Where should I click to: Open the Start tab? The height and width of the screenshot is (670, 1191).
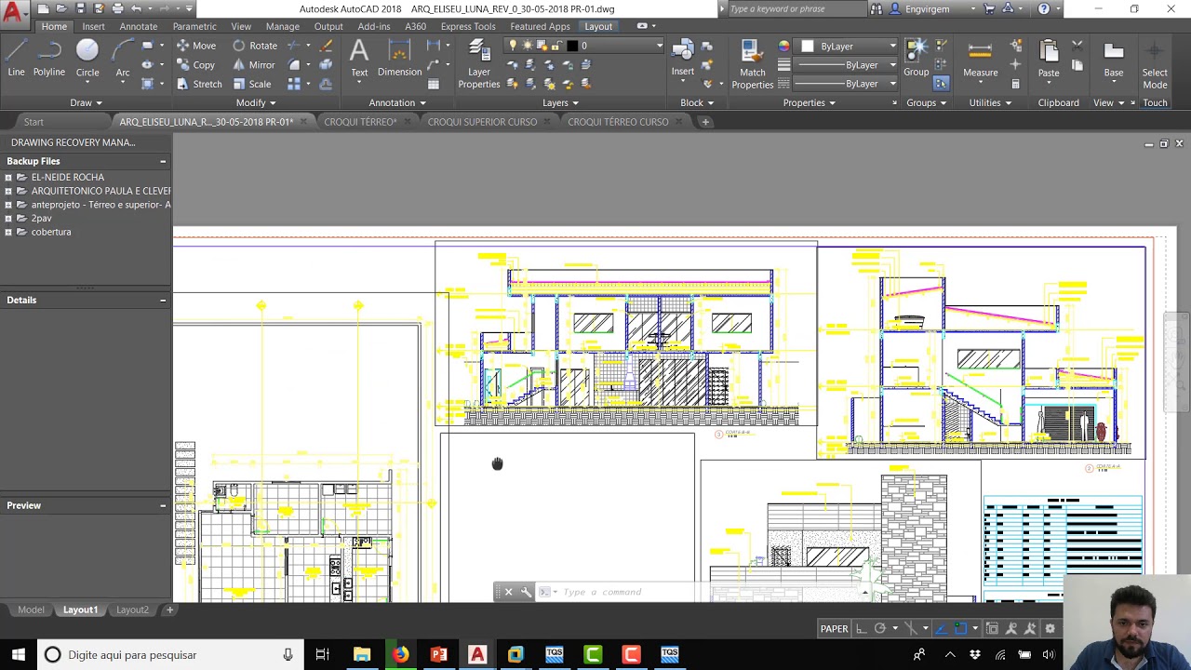(33, 122)
